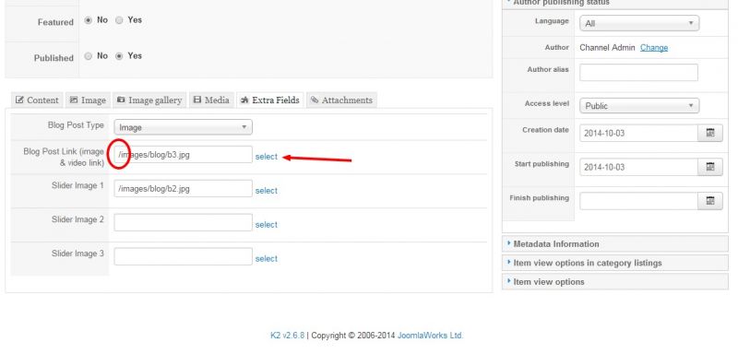Screen dimensions: 738x354
Task: Expand Item view options in category listings
Action: (x=615, y=263)
